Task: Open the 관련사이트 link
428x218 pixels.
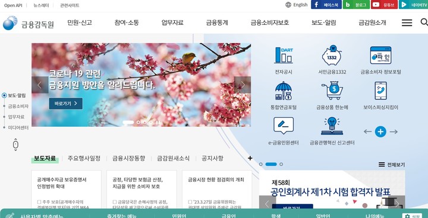Action: 70,5
